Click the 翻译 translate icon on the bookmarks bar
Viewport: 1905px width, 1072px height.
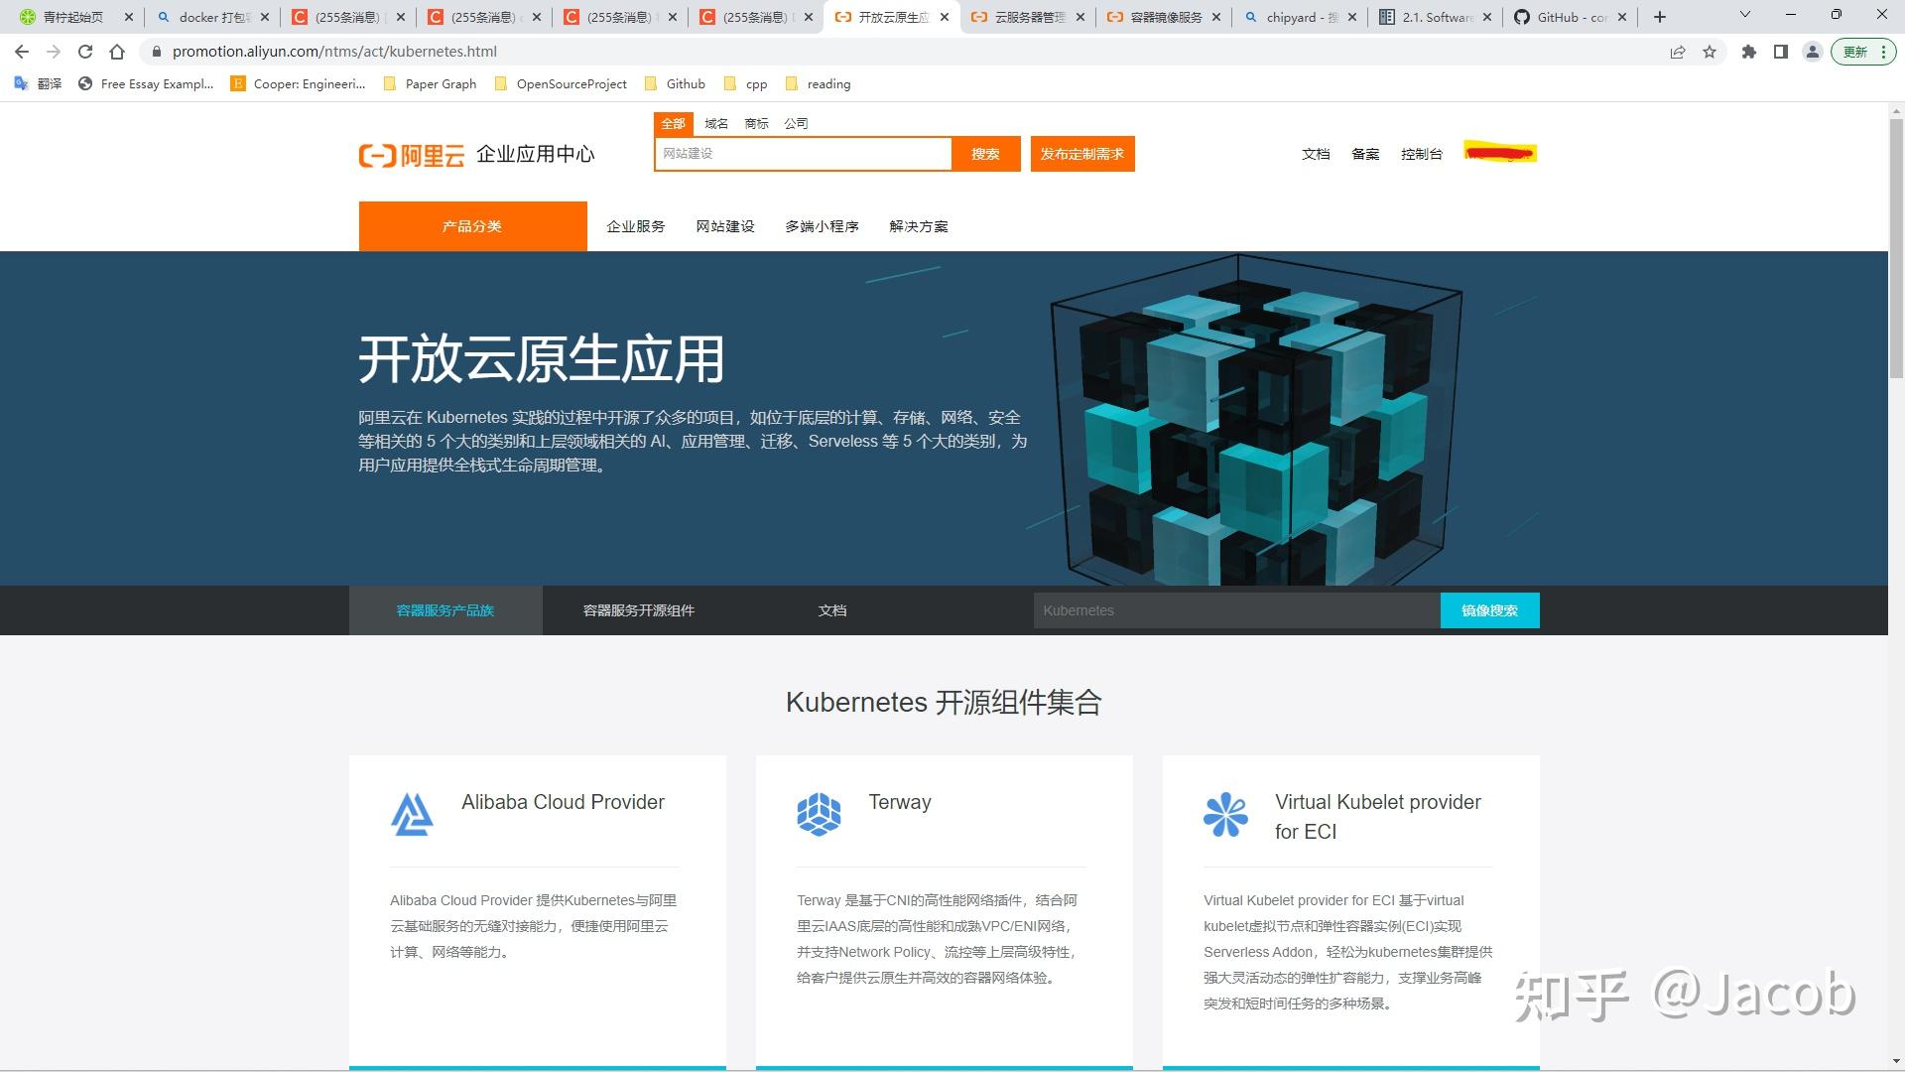click(22, 83)
